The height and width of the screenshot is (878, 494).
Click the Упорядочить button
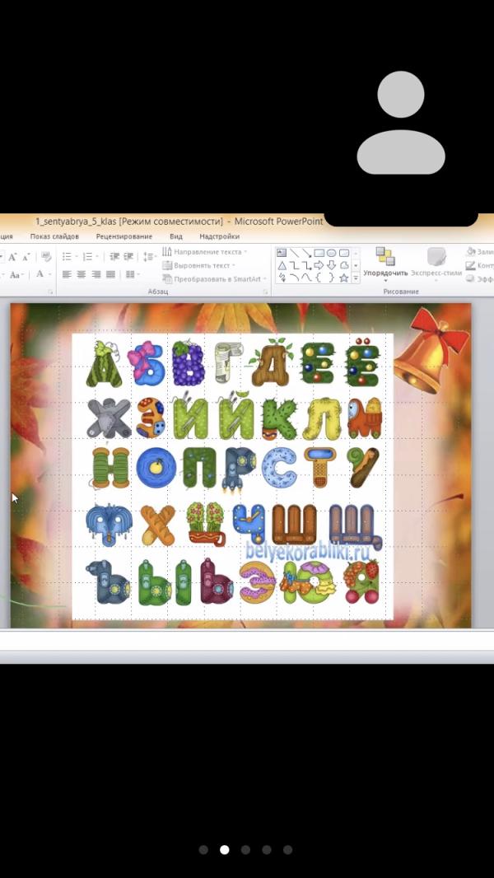385,264
